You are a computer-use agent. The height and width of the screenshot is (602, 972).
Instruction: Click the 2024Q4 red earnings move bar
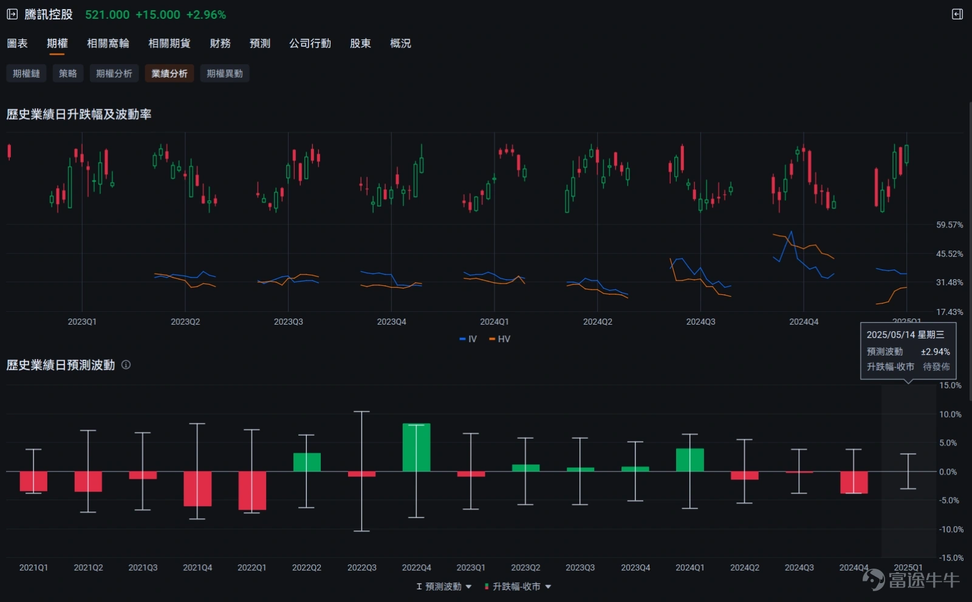point(854,482)
